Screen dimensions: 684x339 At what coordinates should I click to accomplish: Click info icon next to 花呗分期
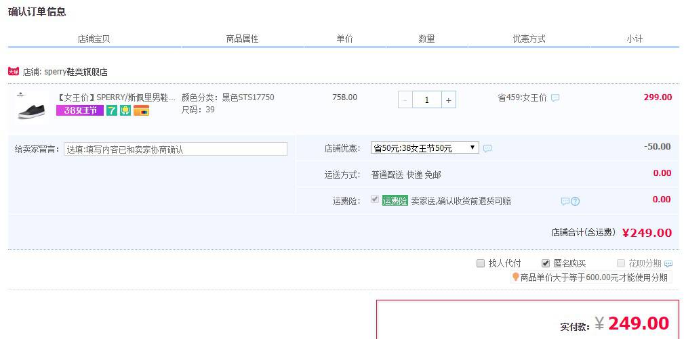point(668,264)
